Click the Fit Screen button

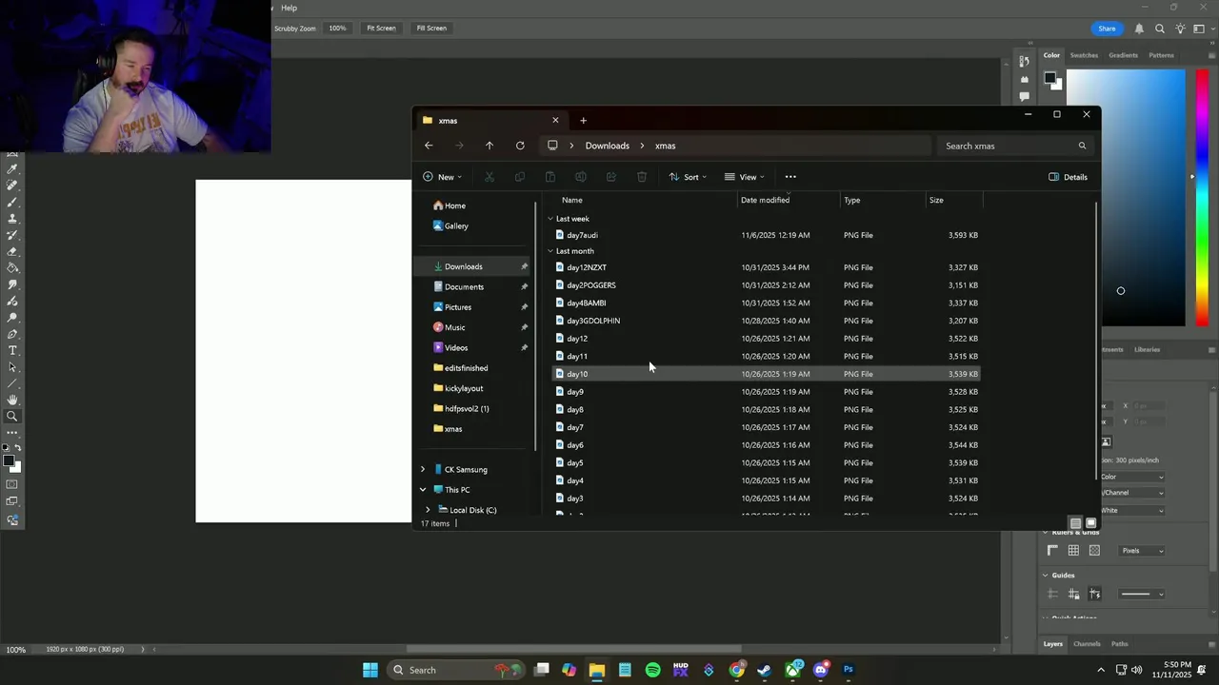coord(381,29)
